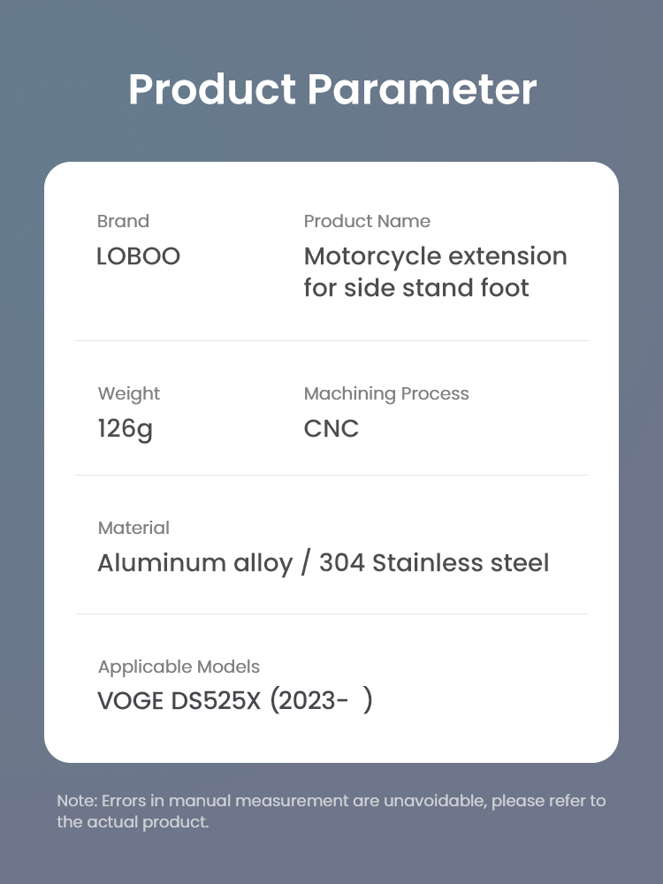
Task: Click the VOGE DS525X (2023-) text
Action: coord(235,701)
